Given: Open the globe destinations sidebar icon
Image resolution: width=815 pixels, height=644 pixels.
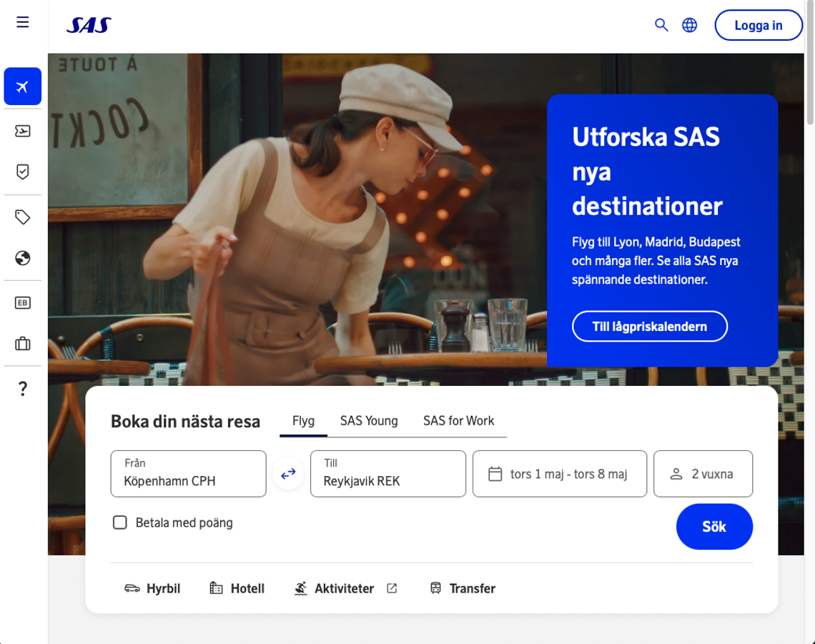Looking at the screenshot, I should [x=22, y=258].
